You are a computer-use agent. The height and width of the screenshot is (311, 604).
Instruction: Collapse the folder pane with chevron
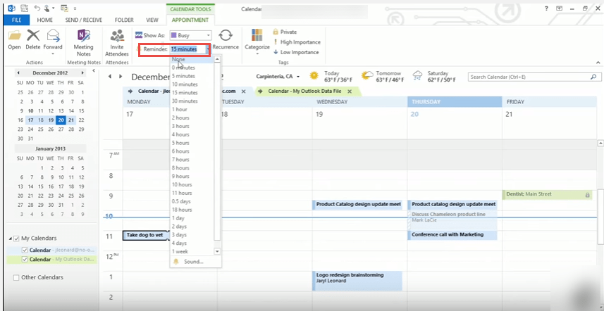click(x=94, y=71)
